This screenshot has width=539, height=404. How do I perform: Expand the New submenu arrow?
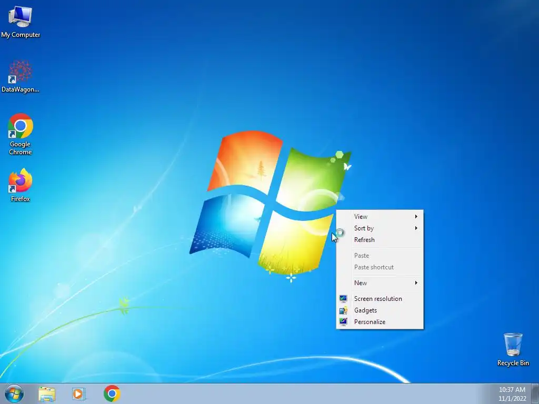tap(416, 282)
